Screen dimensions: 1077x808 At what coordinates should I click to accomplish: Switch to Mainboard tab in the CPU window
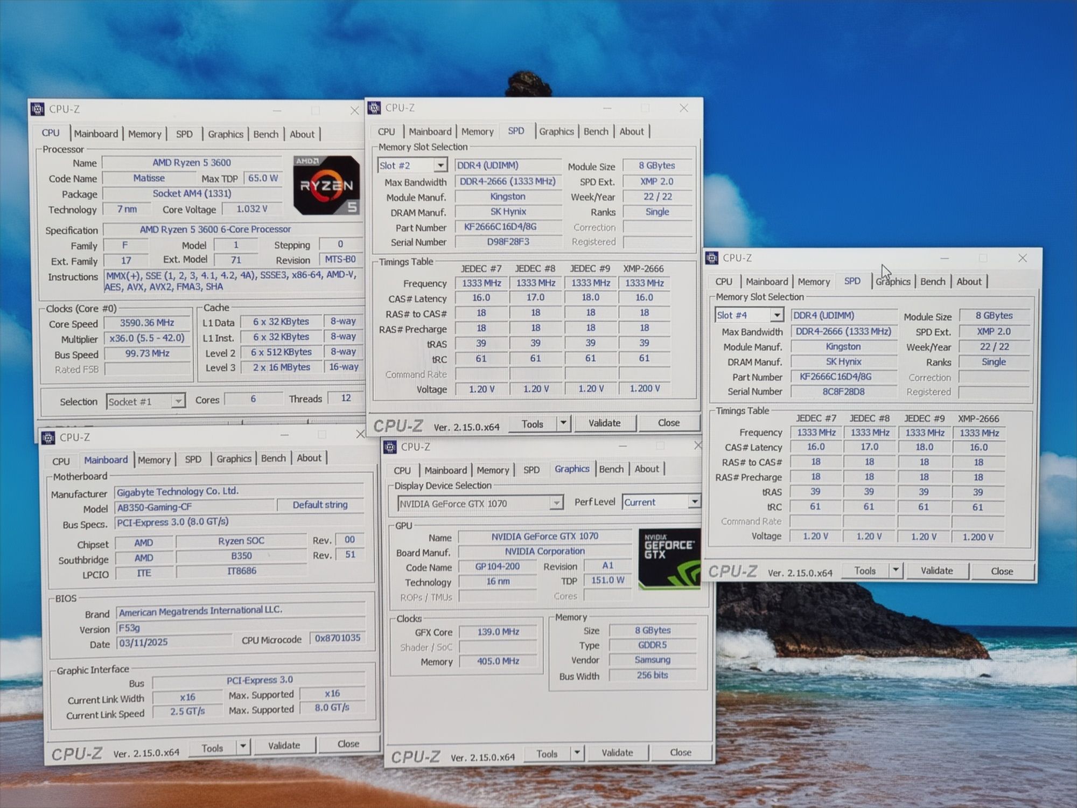coord(96,134)
